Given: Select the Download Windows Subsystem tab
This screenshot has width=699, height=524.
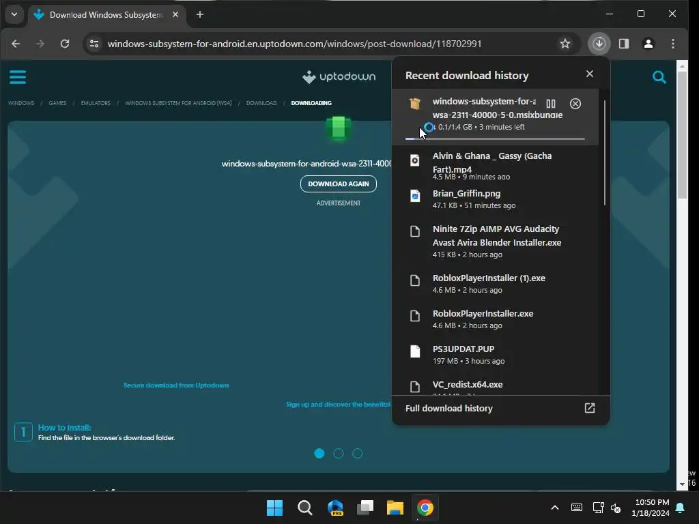Looking at the screenshot, I should (x=106, y=15).
